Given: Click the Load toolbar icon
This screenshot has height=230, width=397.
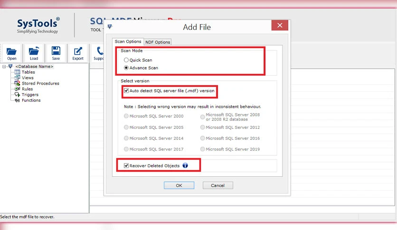Looking at the screenshot, I should 34,51.
